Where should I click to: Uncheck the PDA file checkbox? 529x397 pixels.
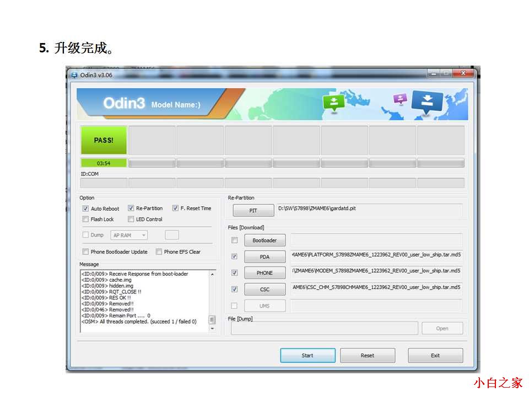point(235,256)
